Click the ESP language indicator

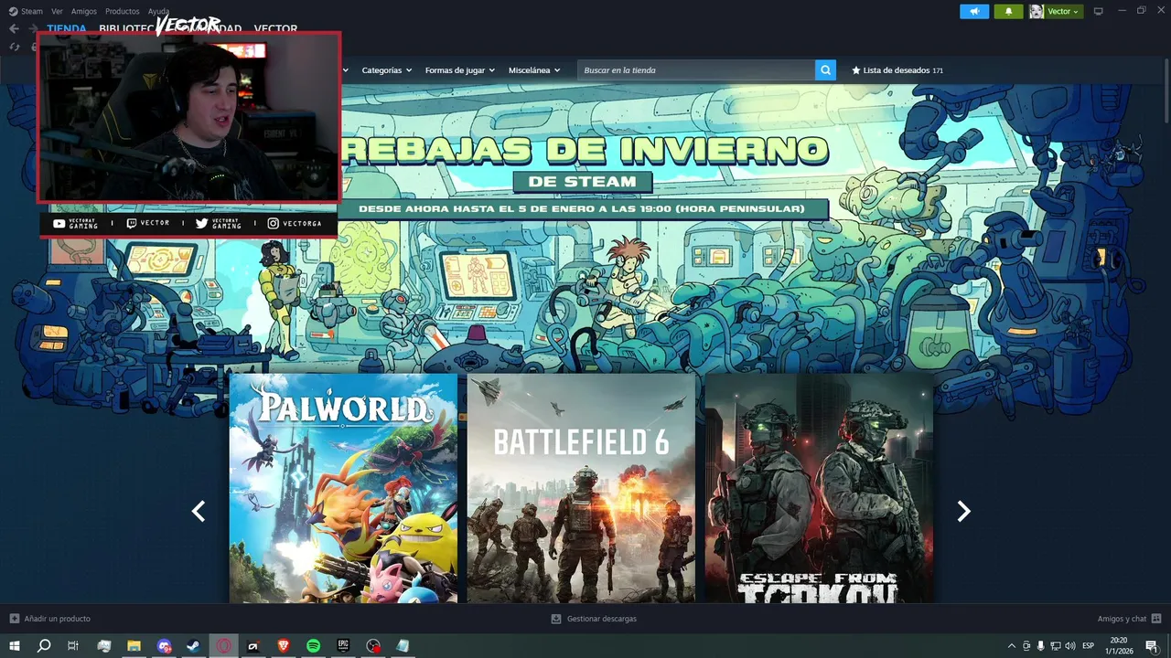(1089, 646)
